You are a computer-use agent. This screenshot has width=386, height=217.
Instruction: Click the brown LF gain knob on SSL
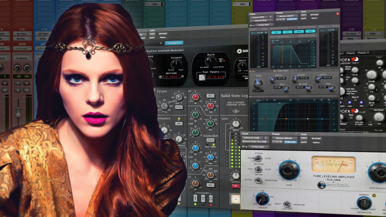[196, 183]
